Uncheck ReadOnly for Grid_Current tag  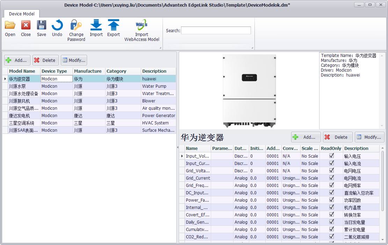pyautogui.click(x=331, y=178)
